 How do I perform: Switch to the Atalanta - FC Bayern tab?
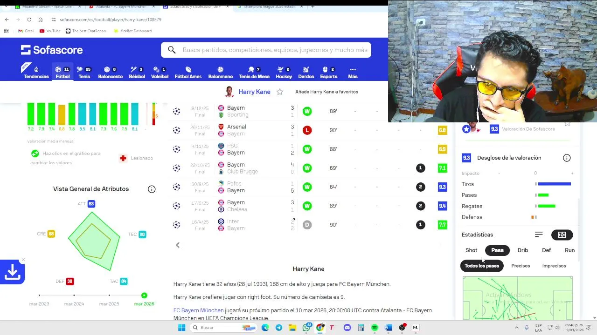[120, 7]
